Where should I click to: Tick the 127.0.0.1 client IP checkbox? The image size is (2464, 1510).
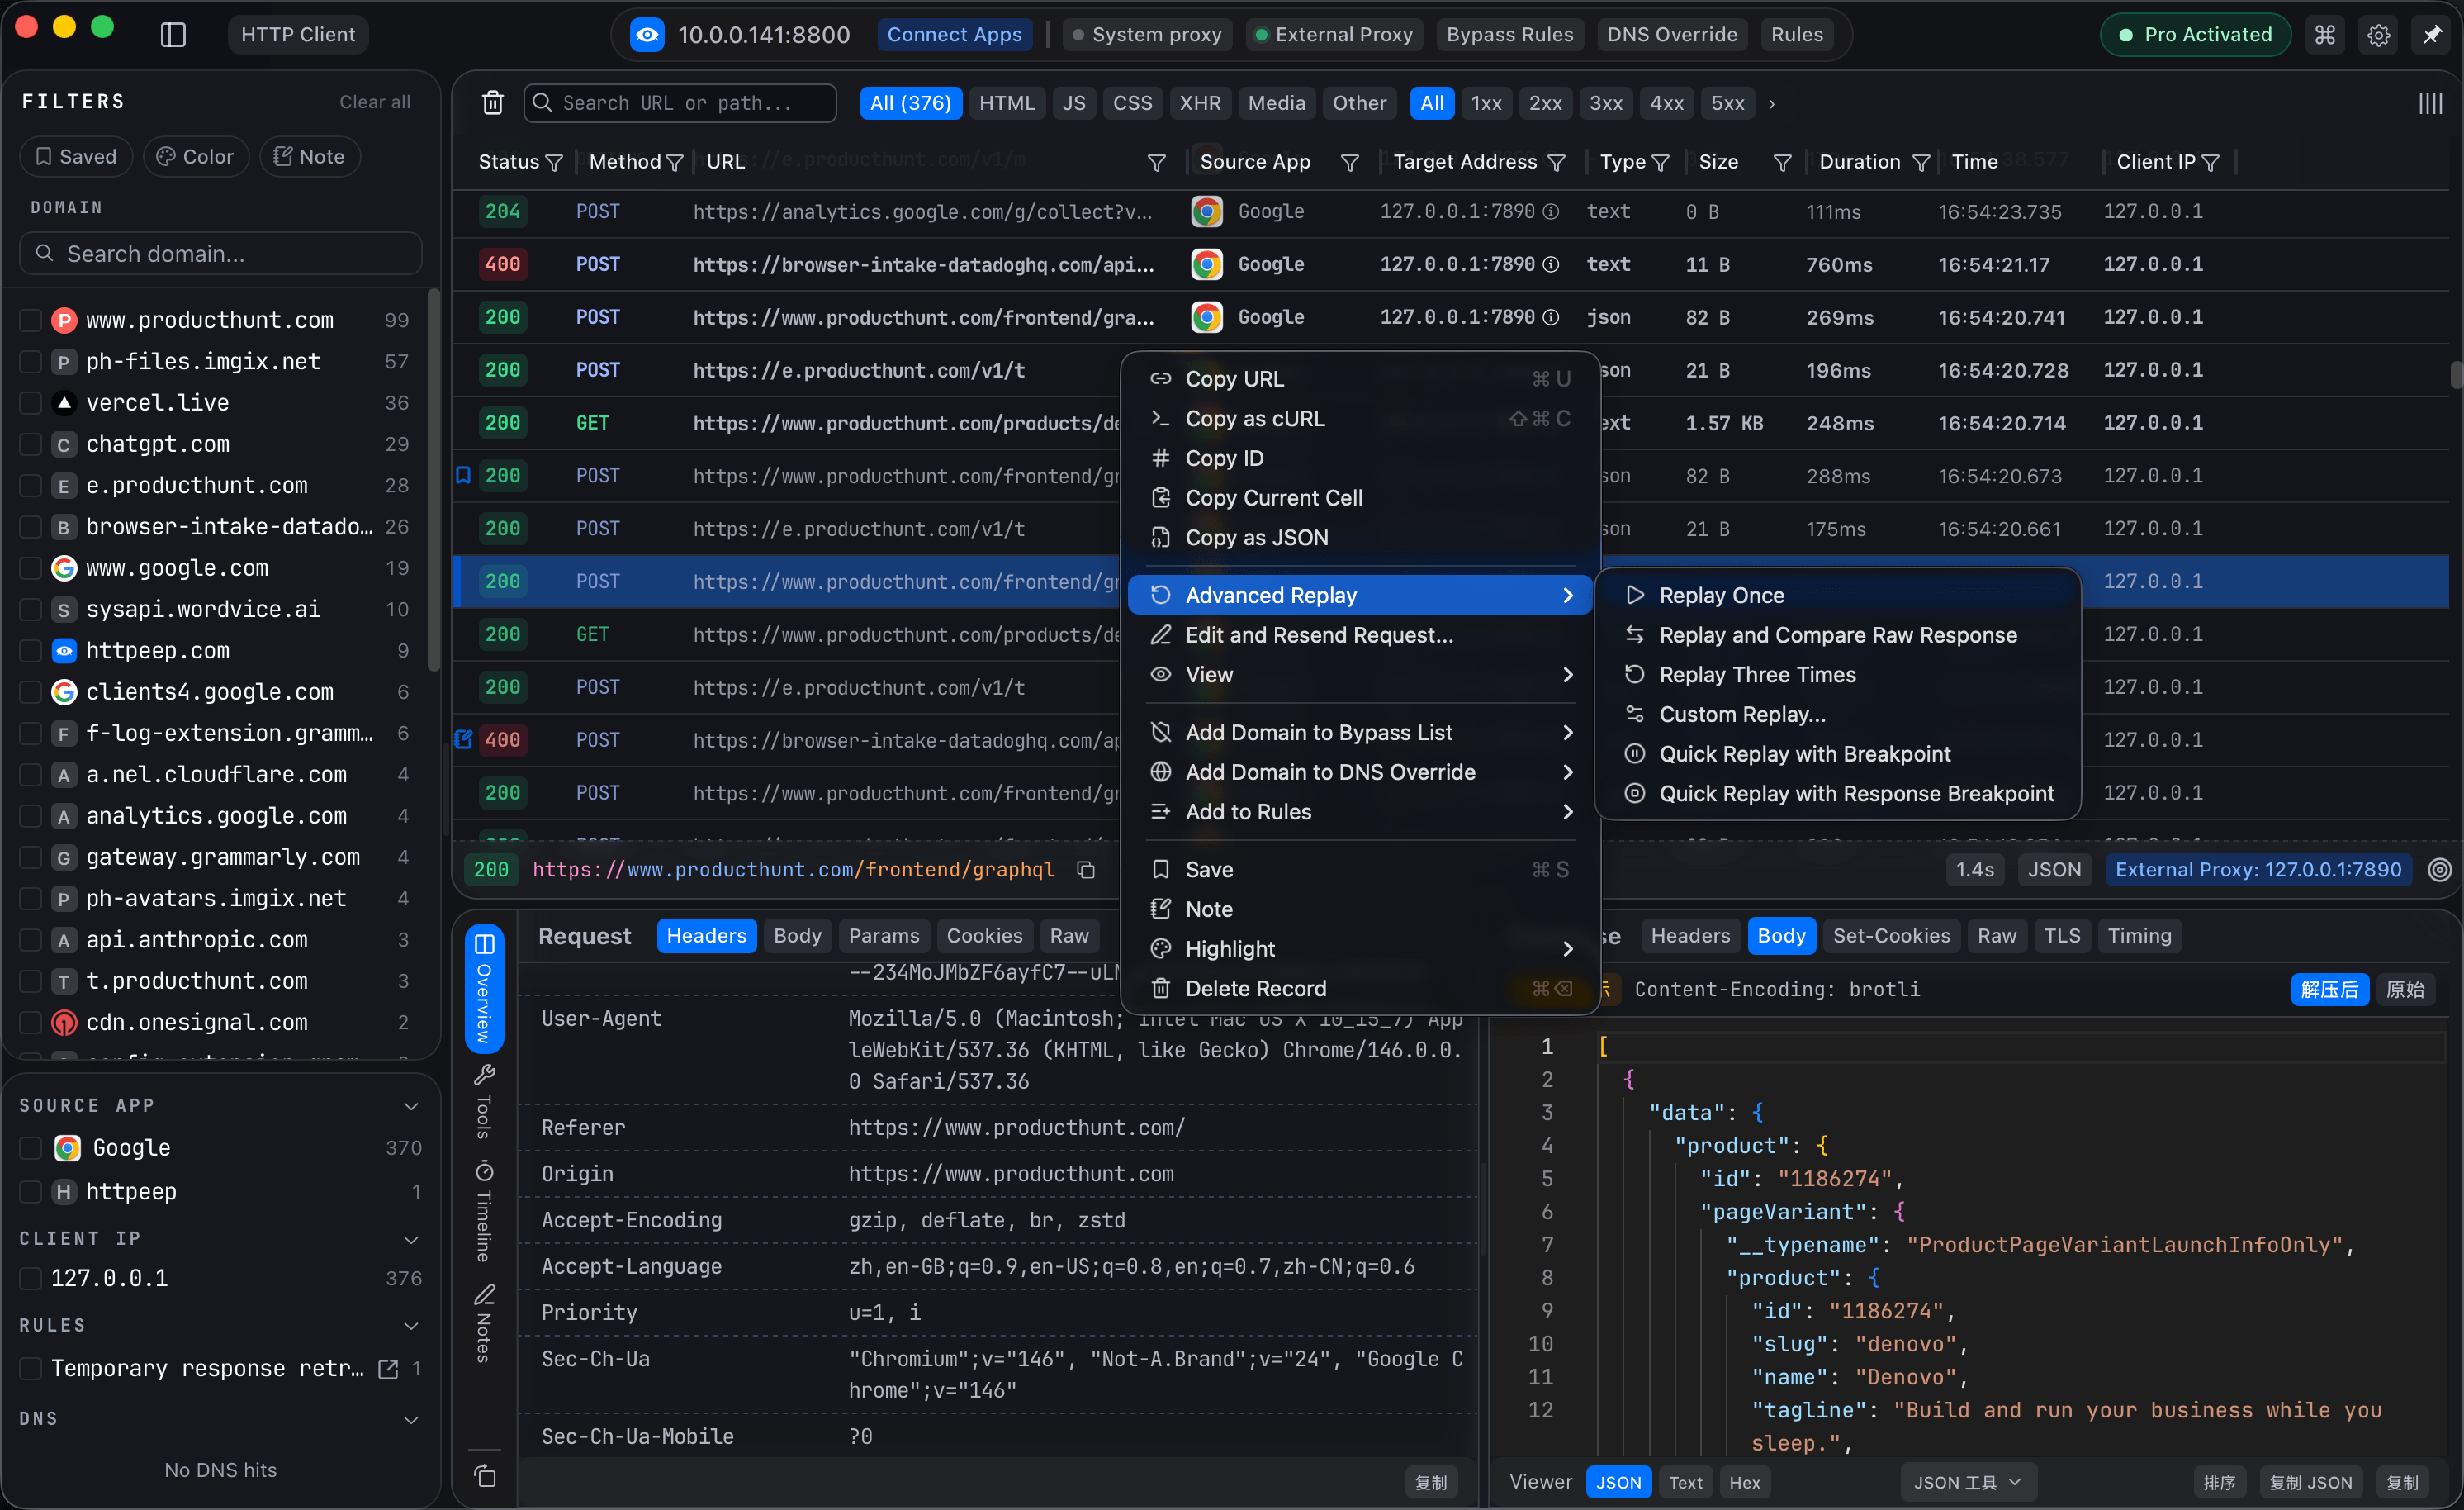click(31, 1278)
